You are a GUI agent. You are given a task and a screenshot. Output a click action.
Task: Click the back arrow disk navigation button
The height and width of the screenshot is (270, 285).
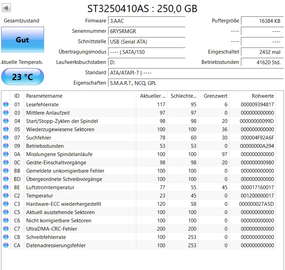coord(7,8)
